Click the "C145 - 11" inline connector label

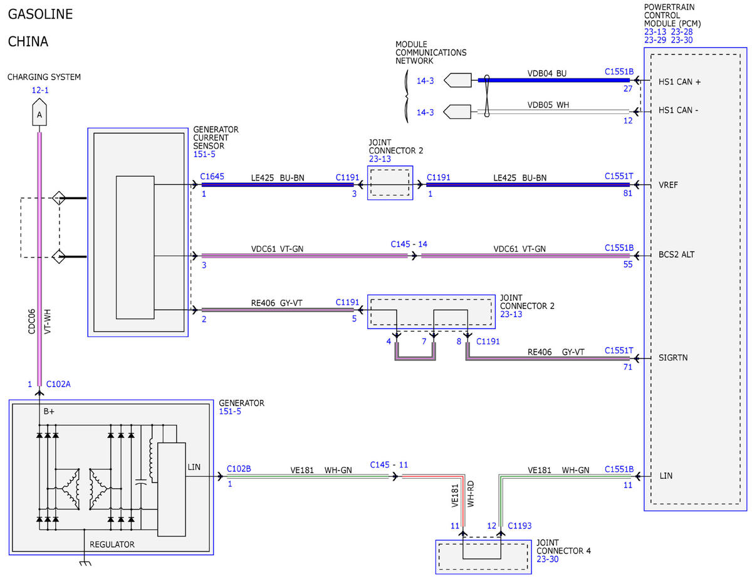pyautogui.click(x=389, y=464)
